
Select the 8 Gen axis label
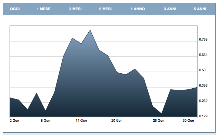pyautogui.click(x=45, y=121)
